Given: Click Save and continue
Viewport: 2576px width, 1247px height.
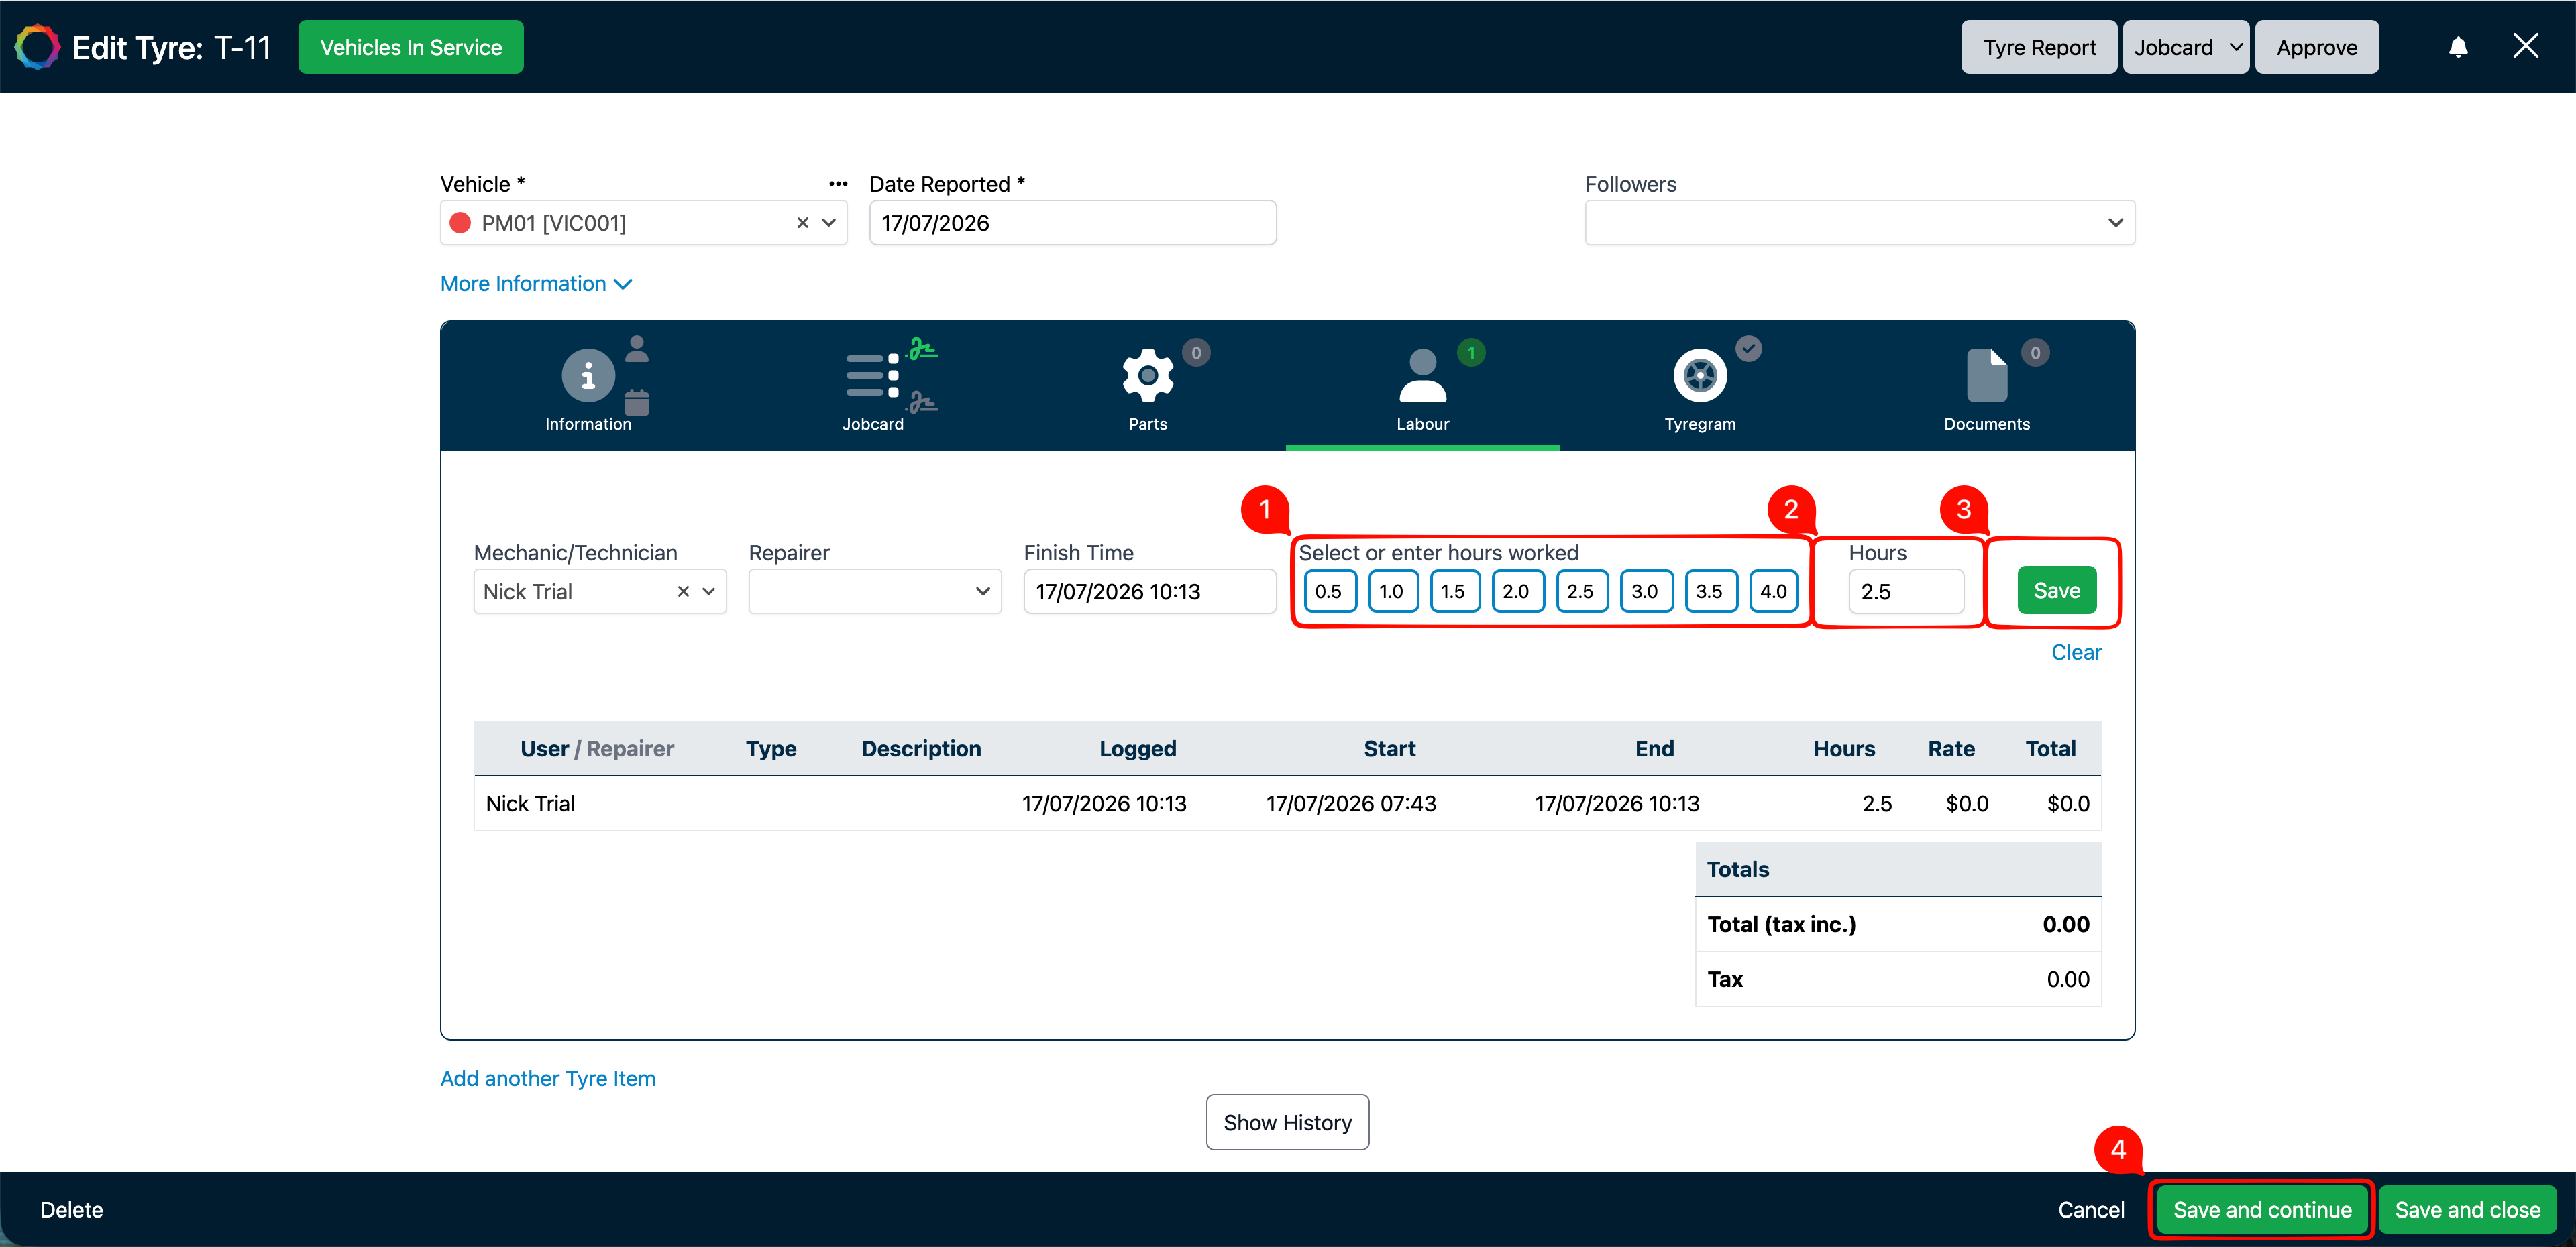Looking at the screenshot, I should [2262, 1210].
